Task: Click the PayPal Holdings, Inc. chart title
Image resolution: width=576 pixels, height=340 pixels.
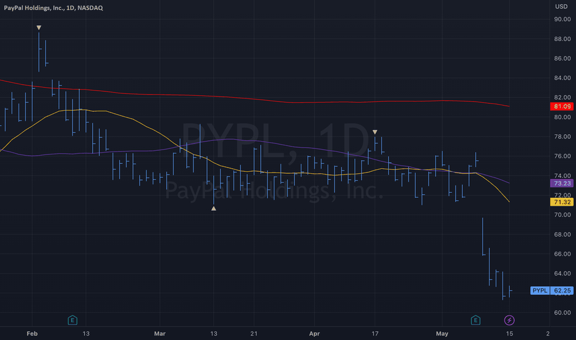Action: (53, 7)
